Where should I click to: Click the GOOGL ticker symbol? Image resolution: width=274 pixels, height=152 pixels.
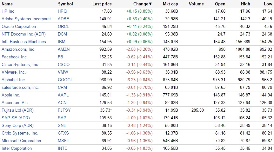(x=65, y=80)
